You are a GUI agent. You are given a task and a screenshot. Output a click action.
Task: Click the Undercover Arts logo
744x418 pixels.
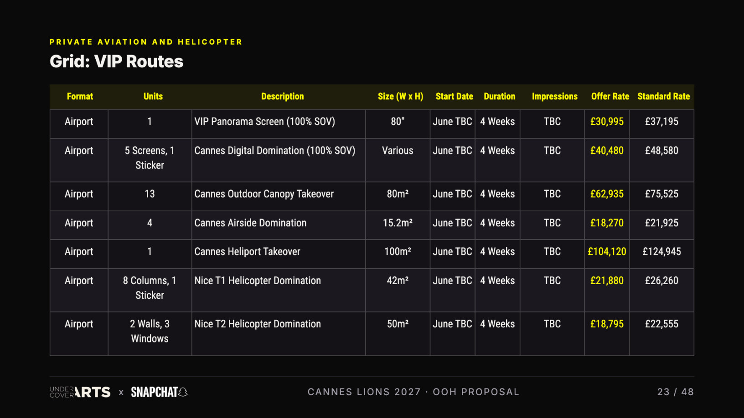tap(80, 392)
